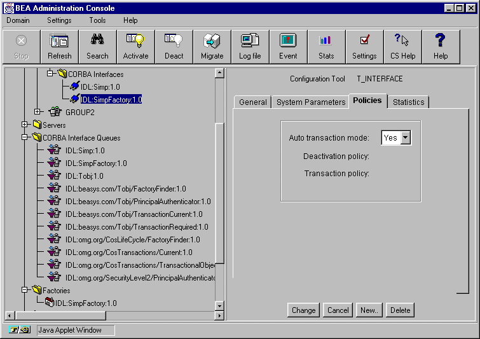The width and height of the screenshot is (480, 339).
Task: Click the Transaction policy label
Action: click(x=337, y=174)
